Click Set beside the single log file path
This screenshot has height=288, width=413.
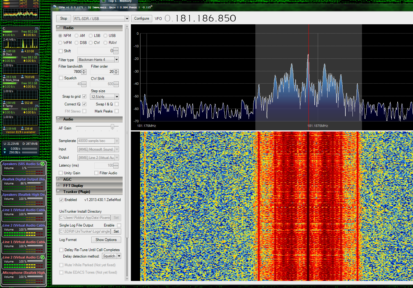point(116,231)
